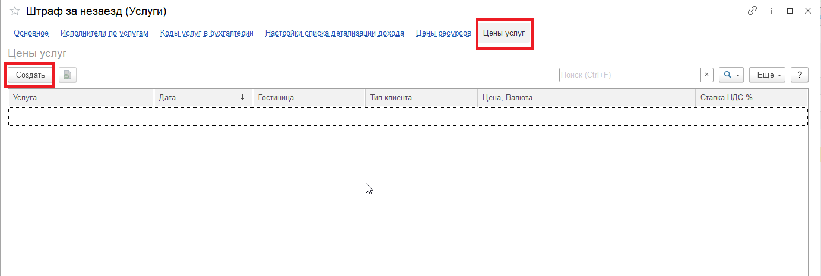The image size is (821, 276).
Task: Switch to the Основное tab
Action: pyautogui.click(x=31, y=33)
